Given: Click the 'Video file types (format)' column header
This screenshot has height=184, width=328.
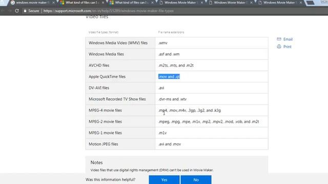Looking at the screenshot, I should click(x=104, y=32).
